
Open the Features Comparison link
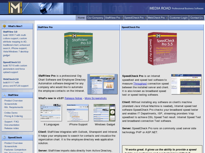(x=15, y=150)
